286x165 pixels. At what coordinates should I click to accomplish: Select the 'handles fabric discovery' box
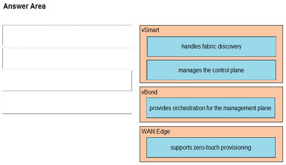click(211, 47)
